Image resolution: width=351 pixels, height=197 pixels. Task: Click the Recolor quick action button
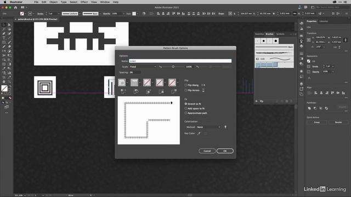(x=338, y=122)
